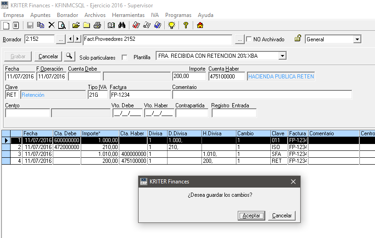Click the disabled Grabar button

[x=18, y=56]
